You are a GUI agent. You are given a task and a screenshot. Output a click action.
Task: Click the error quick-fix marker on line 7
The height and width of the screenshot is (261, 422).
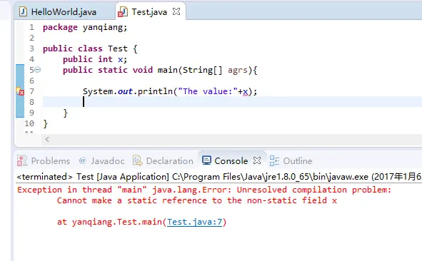point(20,91)
